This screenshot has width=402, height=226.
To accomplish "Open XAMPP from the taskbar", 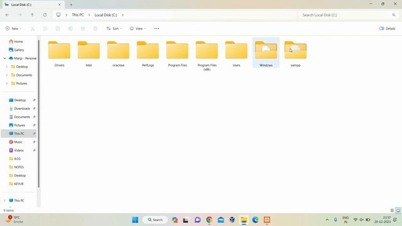I will click(267, 220).
